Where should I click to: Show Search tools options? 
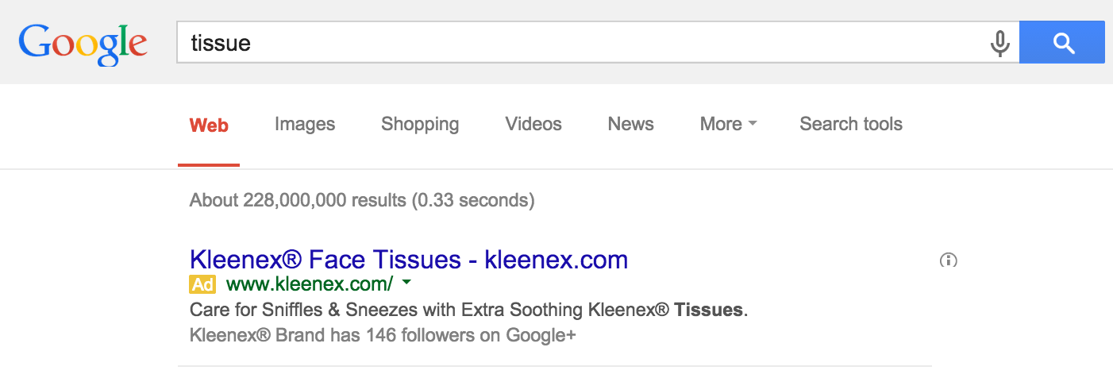851,124
